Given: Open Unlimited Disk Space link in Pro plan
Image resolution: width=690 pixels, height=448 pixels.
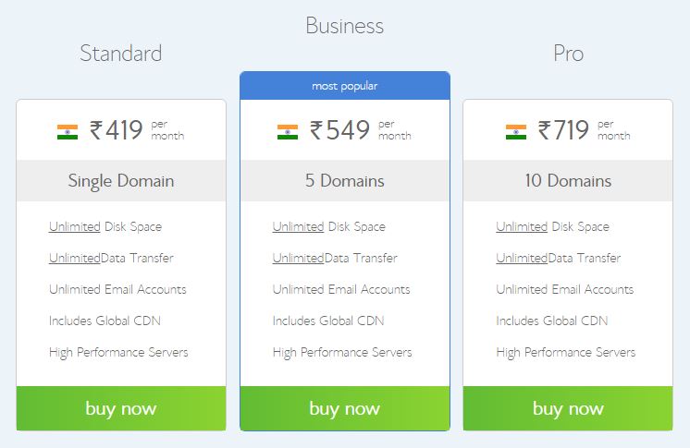Looking at the screenshot, I should click(522, 227).
